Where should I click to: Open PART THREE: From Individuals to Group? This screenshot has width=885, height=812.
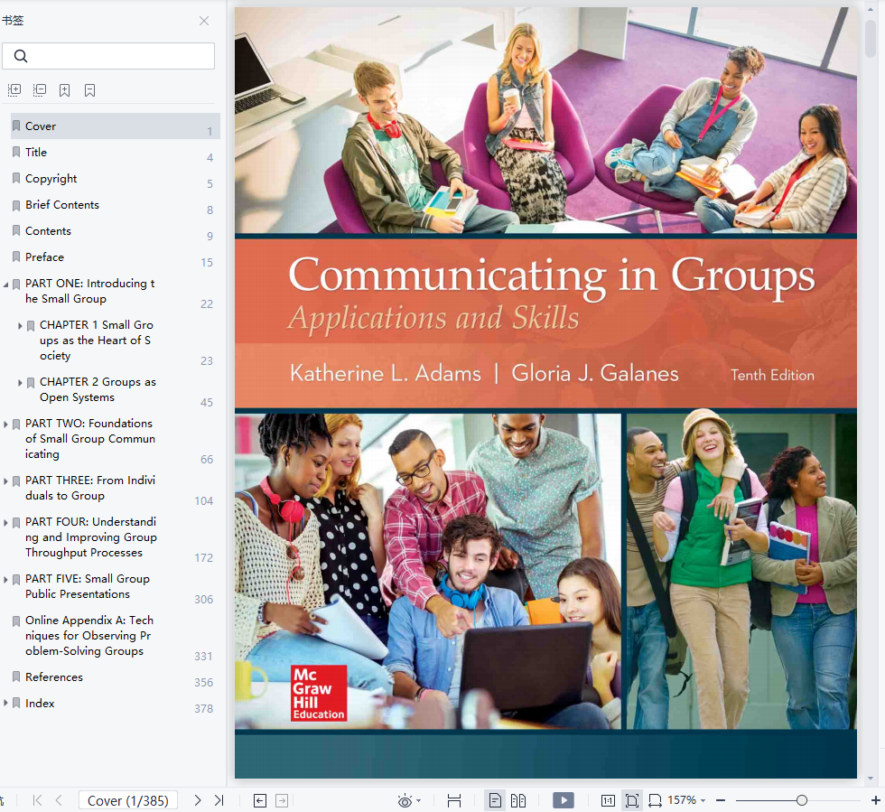(x=90, y=488)
